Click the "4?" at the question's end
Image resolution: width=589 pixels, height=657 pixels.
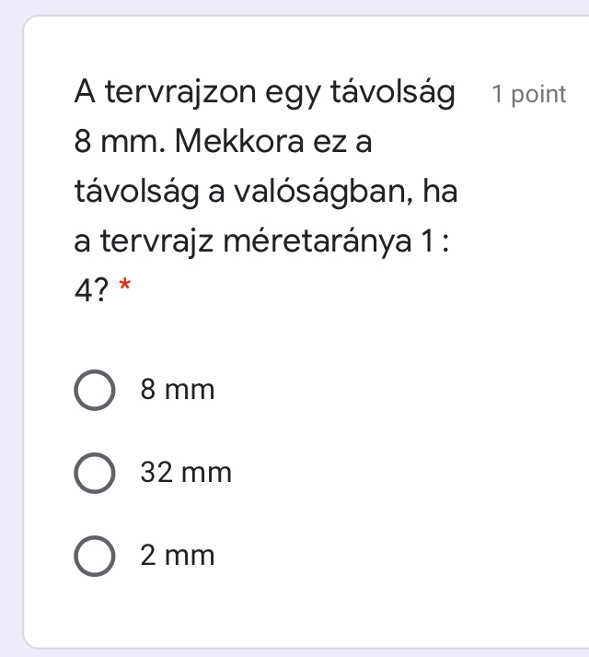[x=92, y=291]
